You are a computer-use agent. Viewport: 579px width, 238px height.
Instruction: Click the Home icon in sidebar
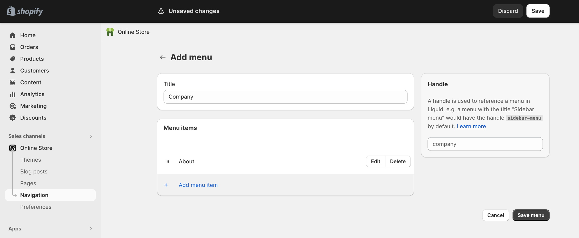click(x=13, y=35)
